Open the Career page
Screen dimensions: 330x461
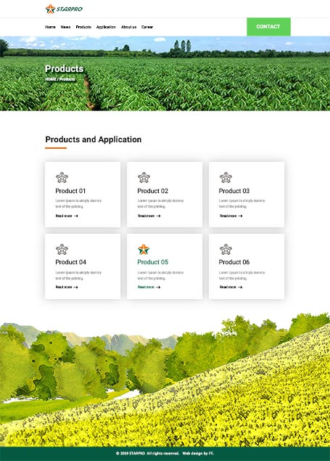click(147, 27)
